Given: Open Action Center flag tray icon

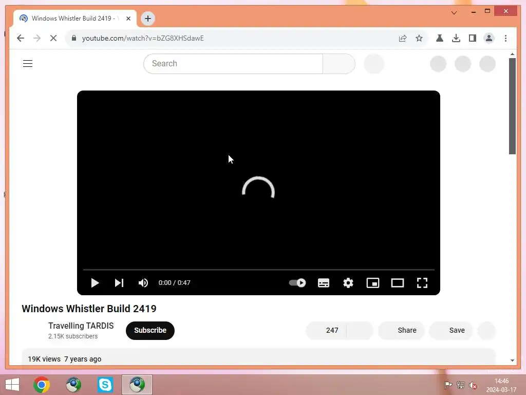Looking at the screenshot, I should (448, 385).
